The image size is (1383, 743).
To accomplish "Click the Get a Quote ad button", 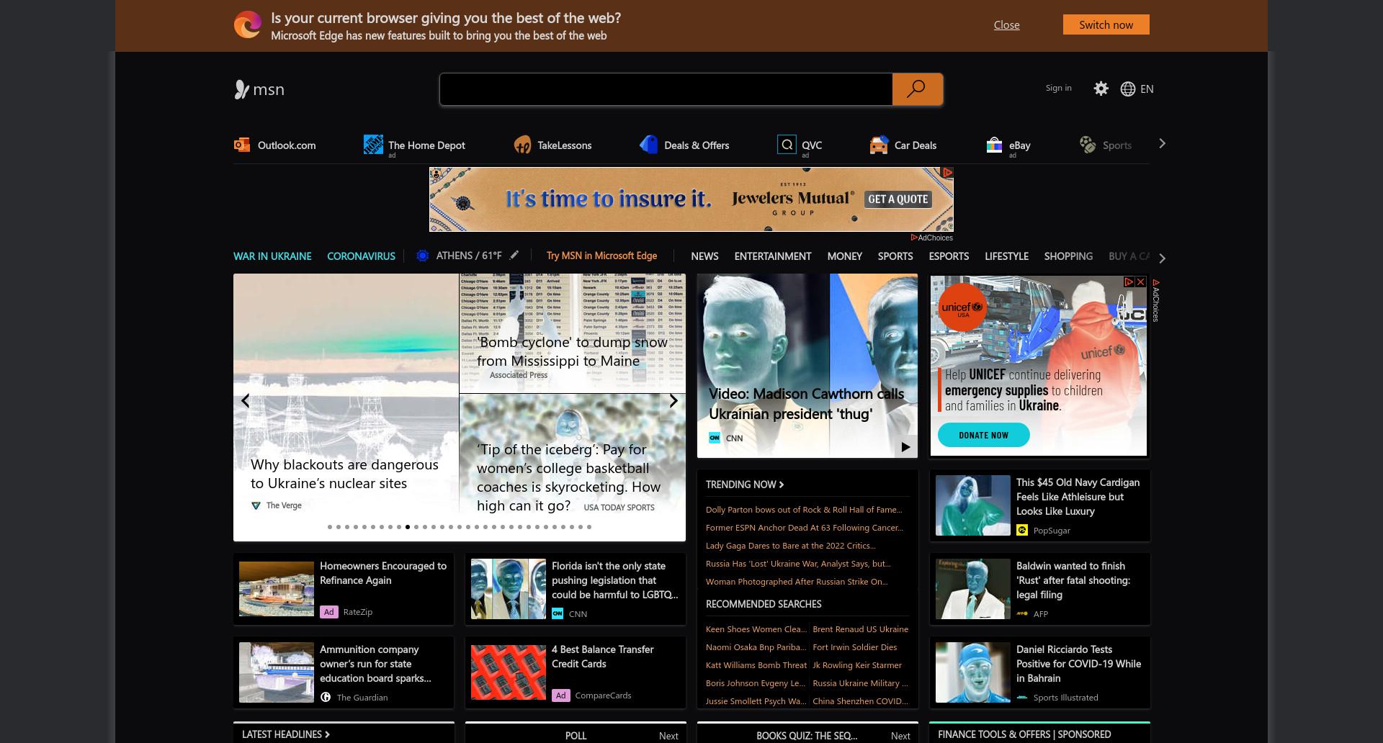I will (898, 199).
